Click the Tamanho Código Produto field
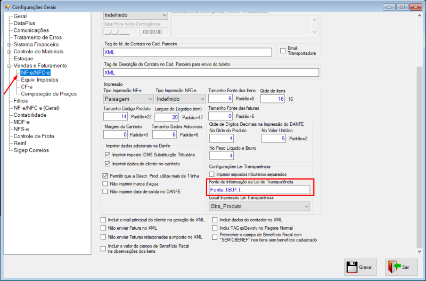This screenshot has height=281, width=426. pos(116,117)
